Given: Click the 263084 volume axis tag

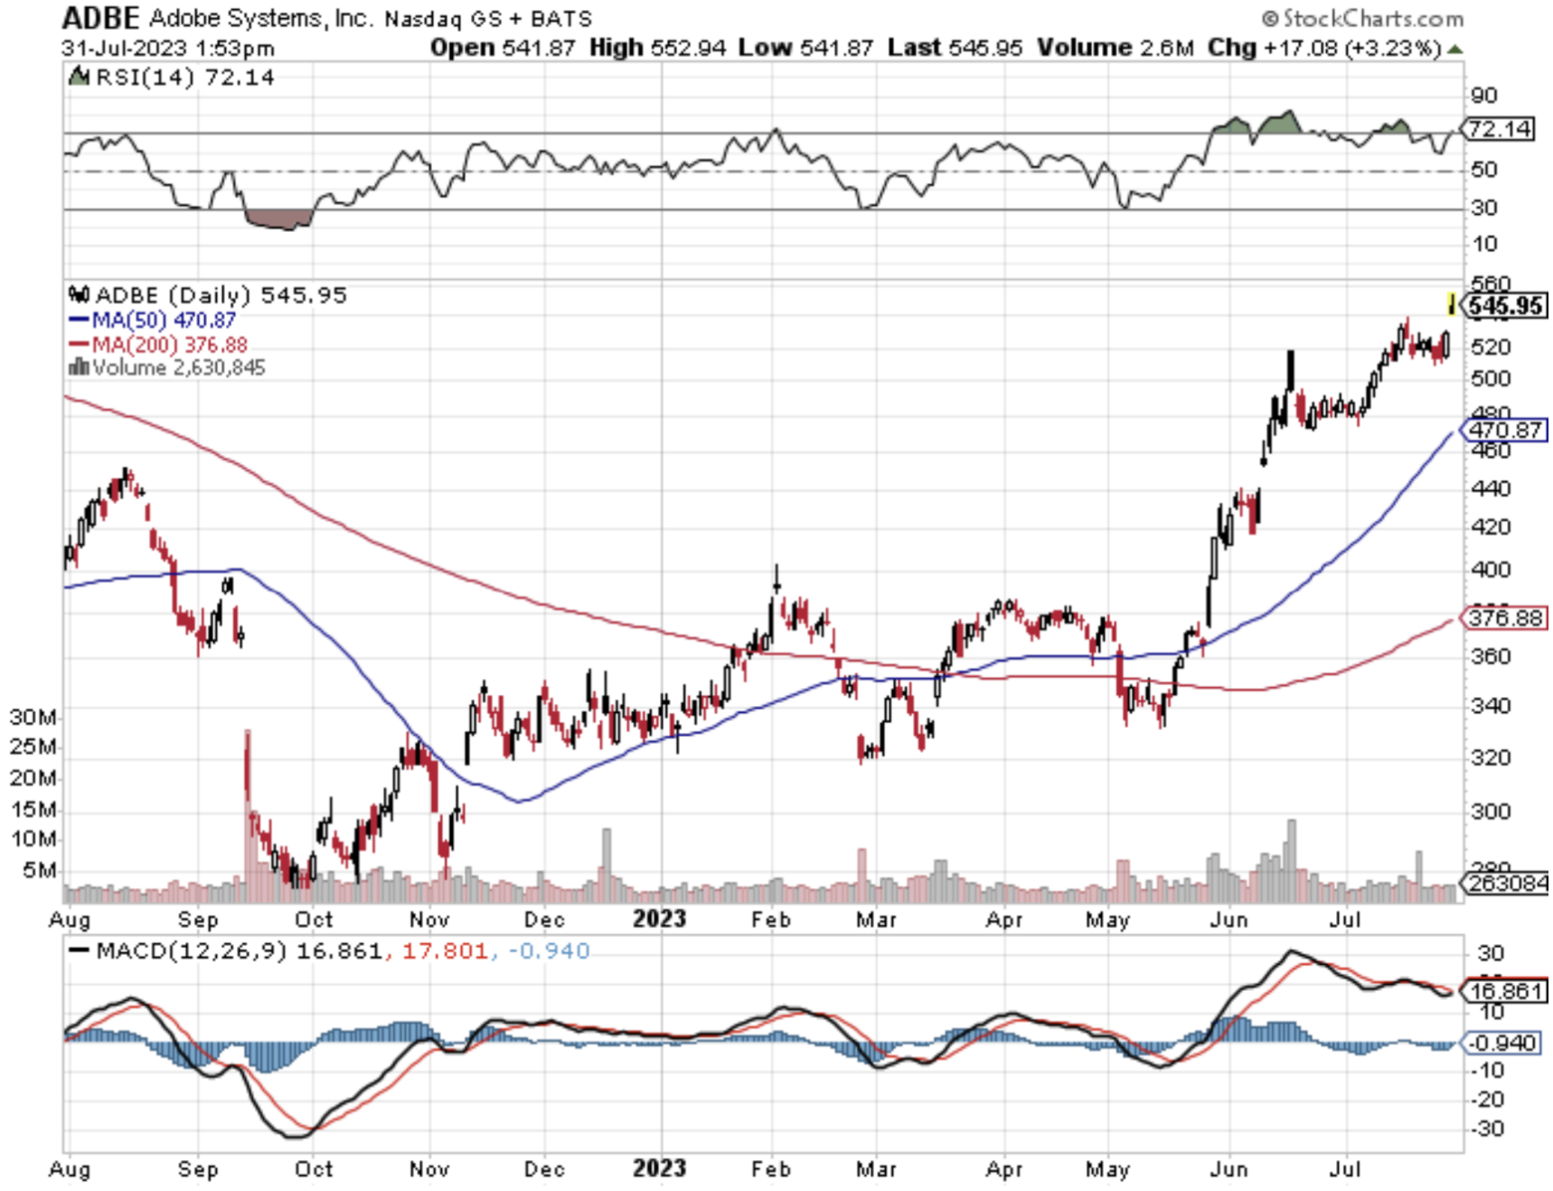Looking at the screenshot, I should pos(1506,882).
